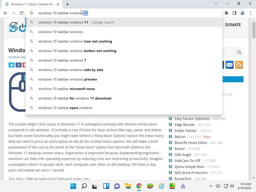Open taskbar Search magnifier
Viewport: 256px width, 192px height.
pos(84,186)
